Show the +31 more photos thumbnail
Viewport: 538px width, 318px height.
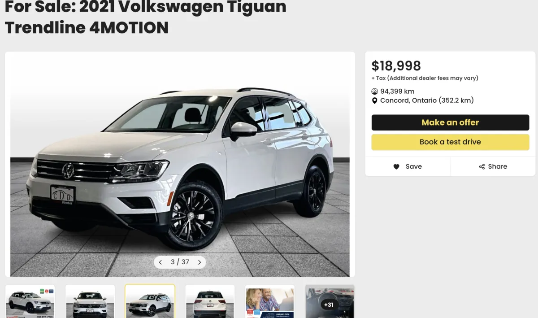point(330,301)
